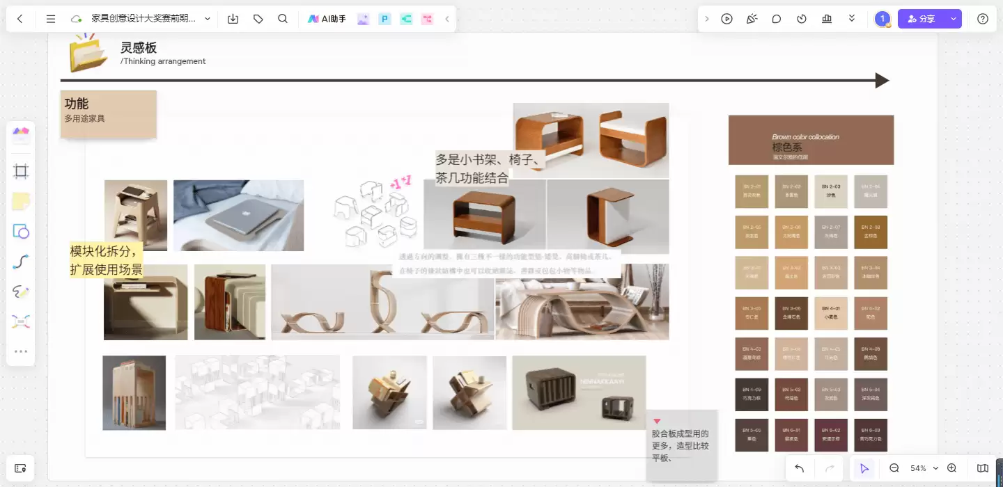Open more tools (three dots) in sidebar
The height and width of the screenshot is (487, 1003).
[x=21, y=351]
